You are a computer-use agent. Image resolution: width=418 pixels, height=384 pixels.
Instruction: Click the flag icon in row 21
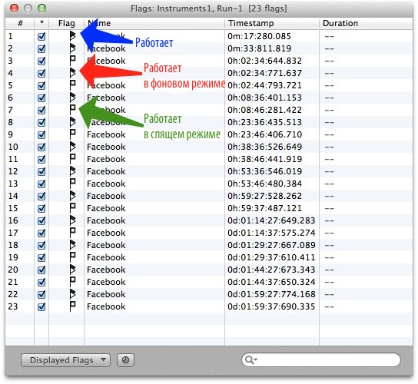(x=72, y=282)
